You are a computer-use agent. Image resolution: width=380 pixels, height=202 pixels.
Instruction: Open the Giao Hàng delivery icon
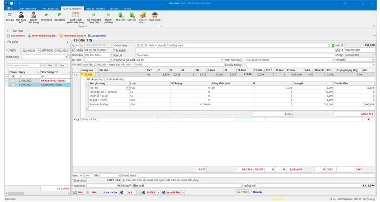(x=155, y=15)
